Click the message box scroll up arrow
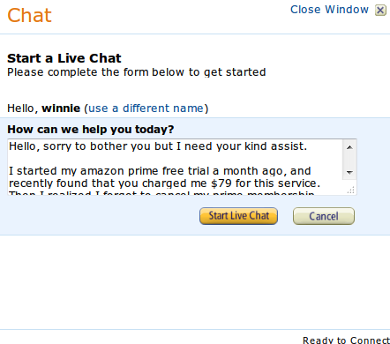 [x=349, y=147]
